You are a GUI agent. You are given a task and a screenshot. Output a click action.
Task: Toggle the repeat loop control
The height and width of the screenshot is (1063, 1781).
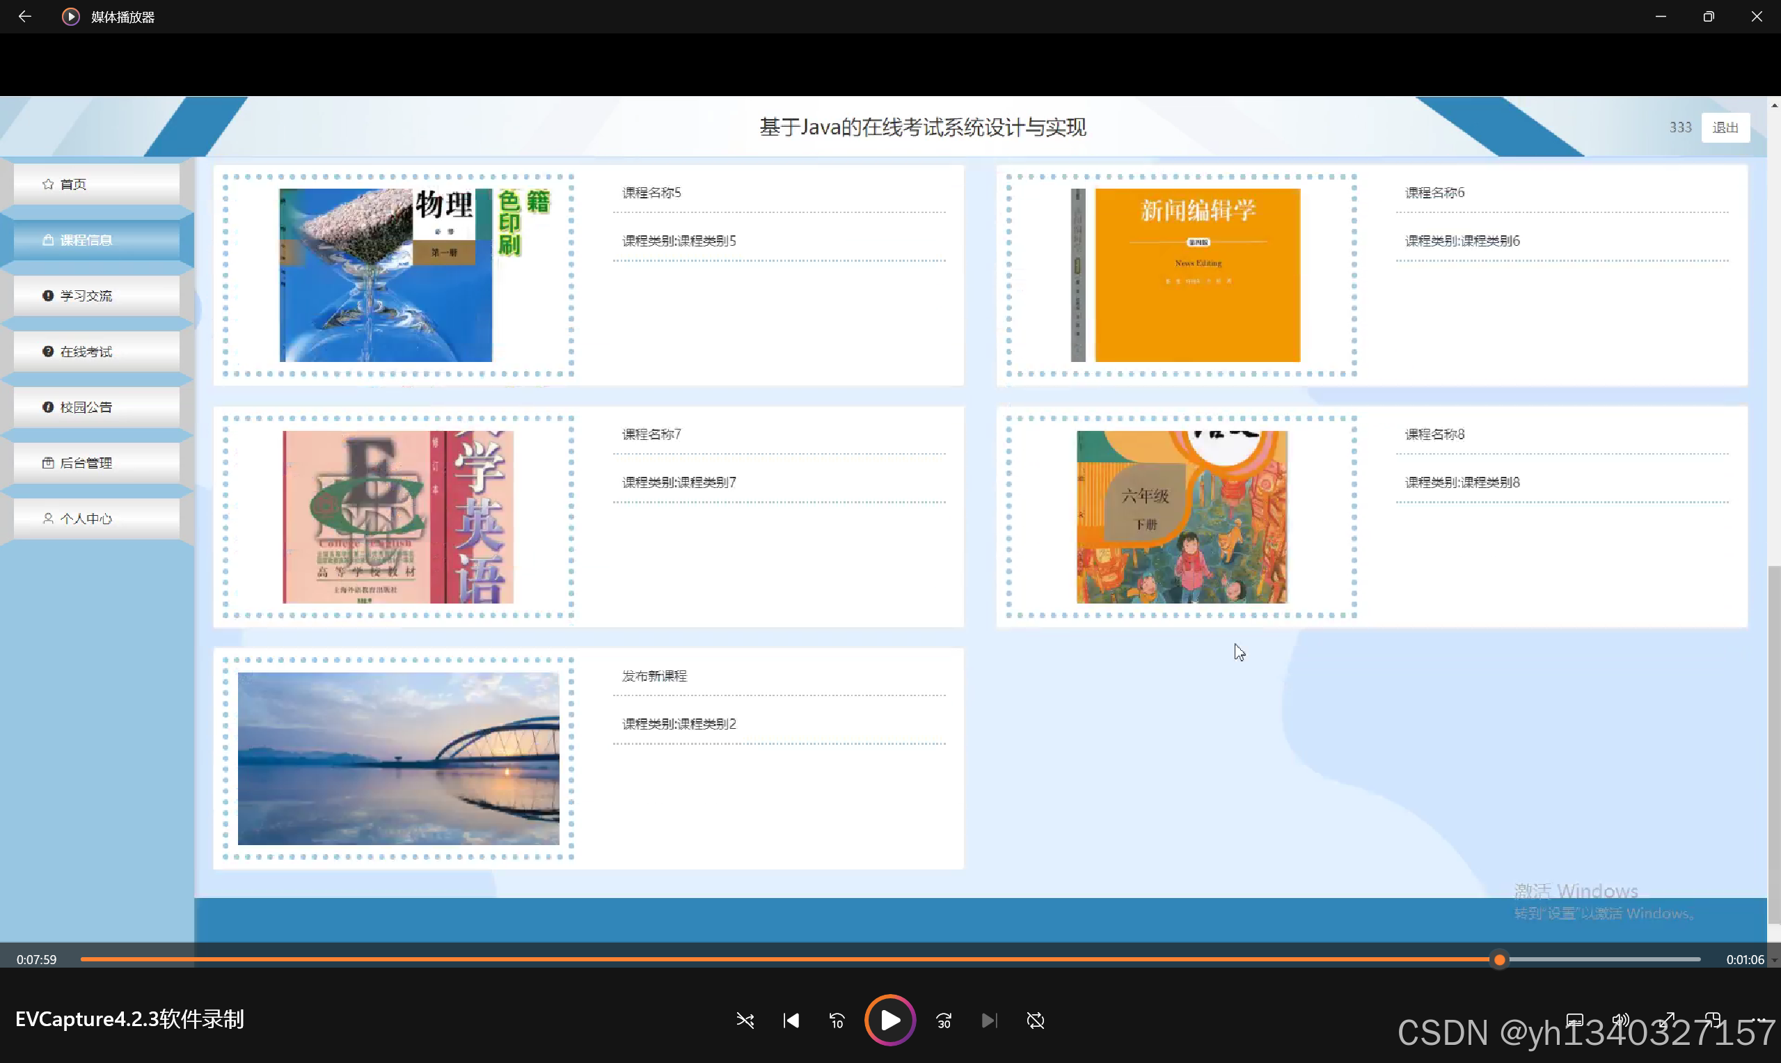coord(1036,1020)
